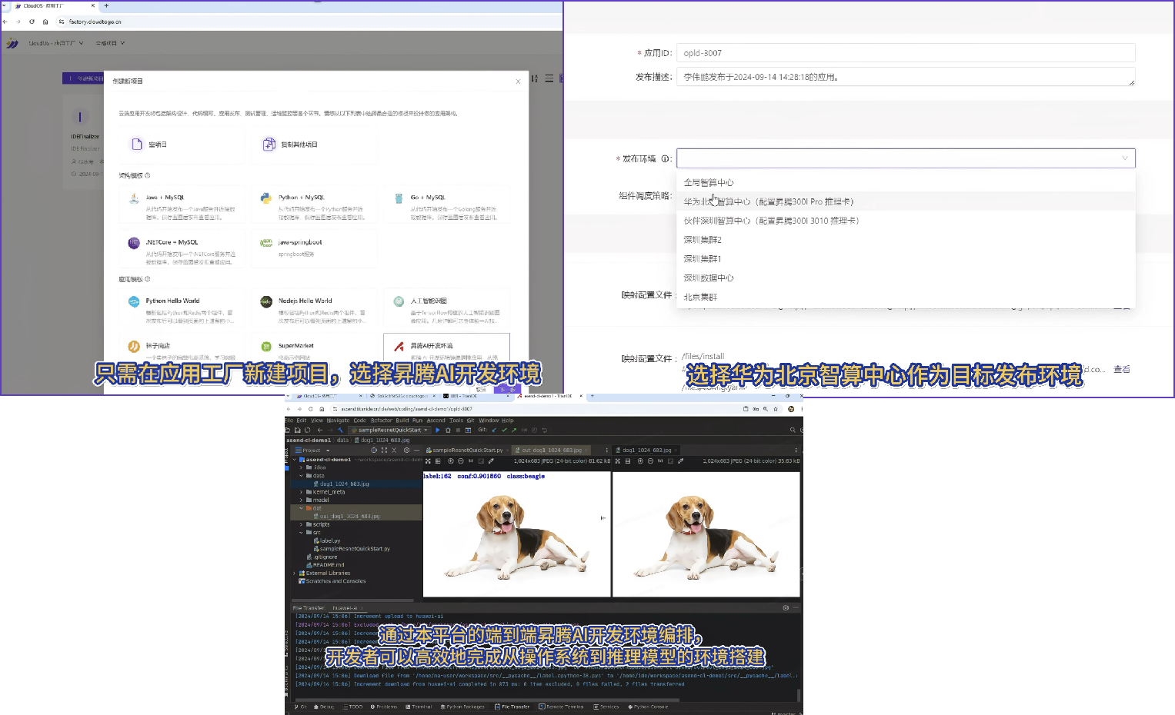1175x715 pixels.
Task: Click the Git update project arrow icon
Action: tap(494, 430)
